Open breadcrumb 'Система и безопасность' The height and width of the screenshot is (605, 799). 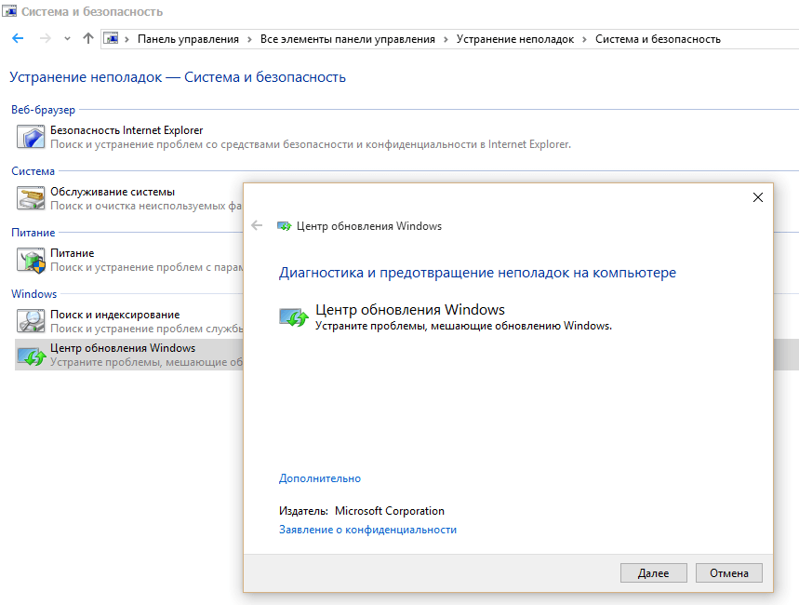click(658, 39)
